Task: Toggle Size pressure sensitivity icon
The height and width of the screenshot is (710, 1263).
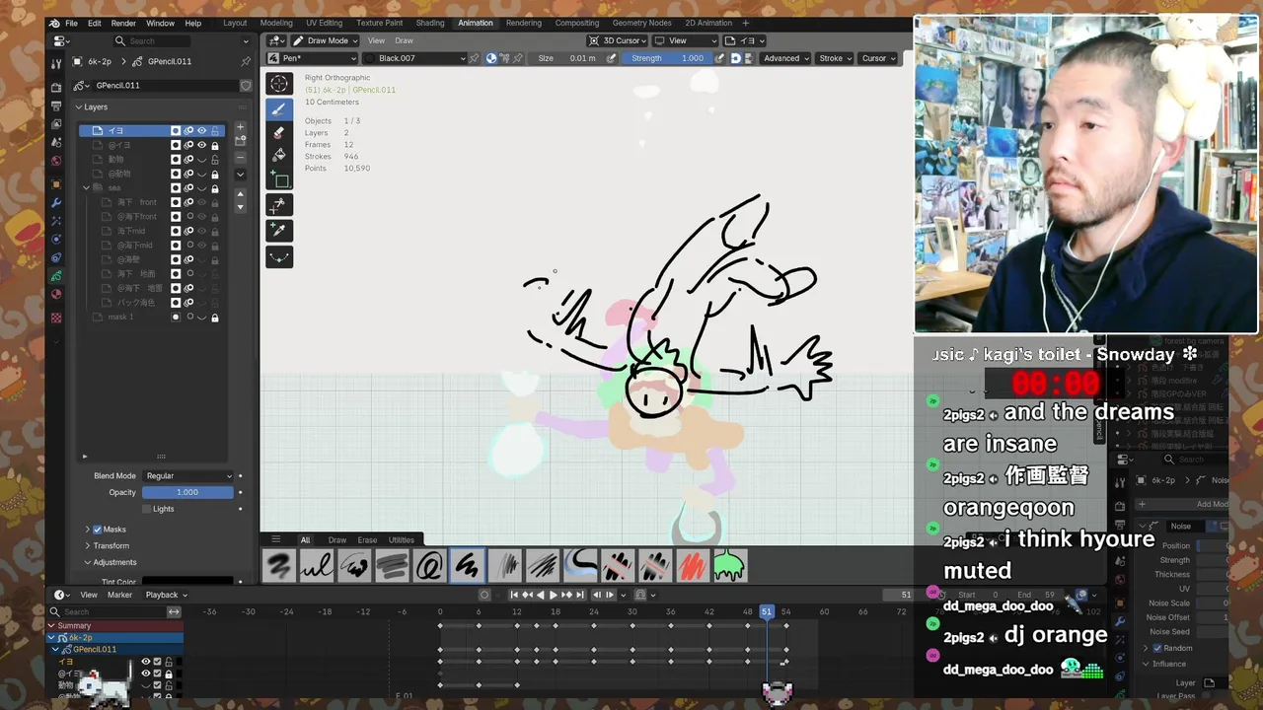Action: pos(612,58)
